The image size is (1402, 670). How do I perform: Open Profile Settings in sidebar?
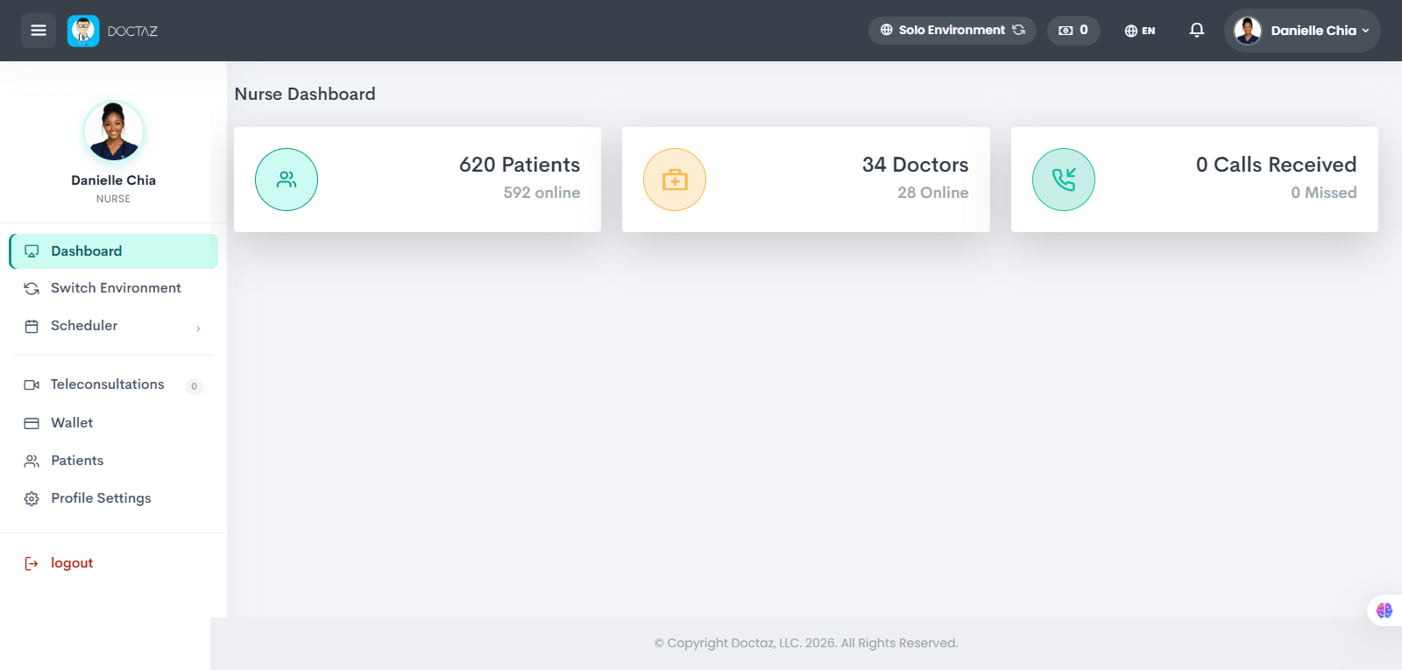[x=114, y=498]
